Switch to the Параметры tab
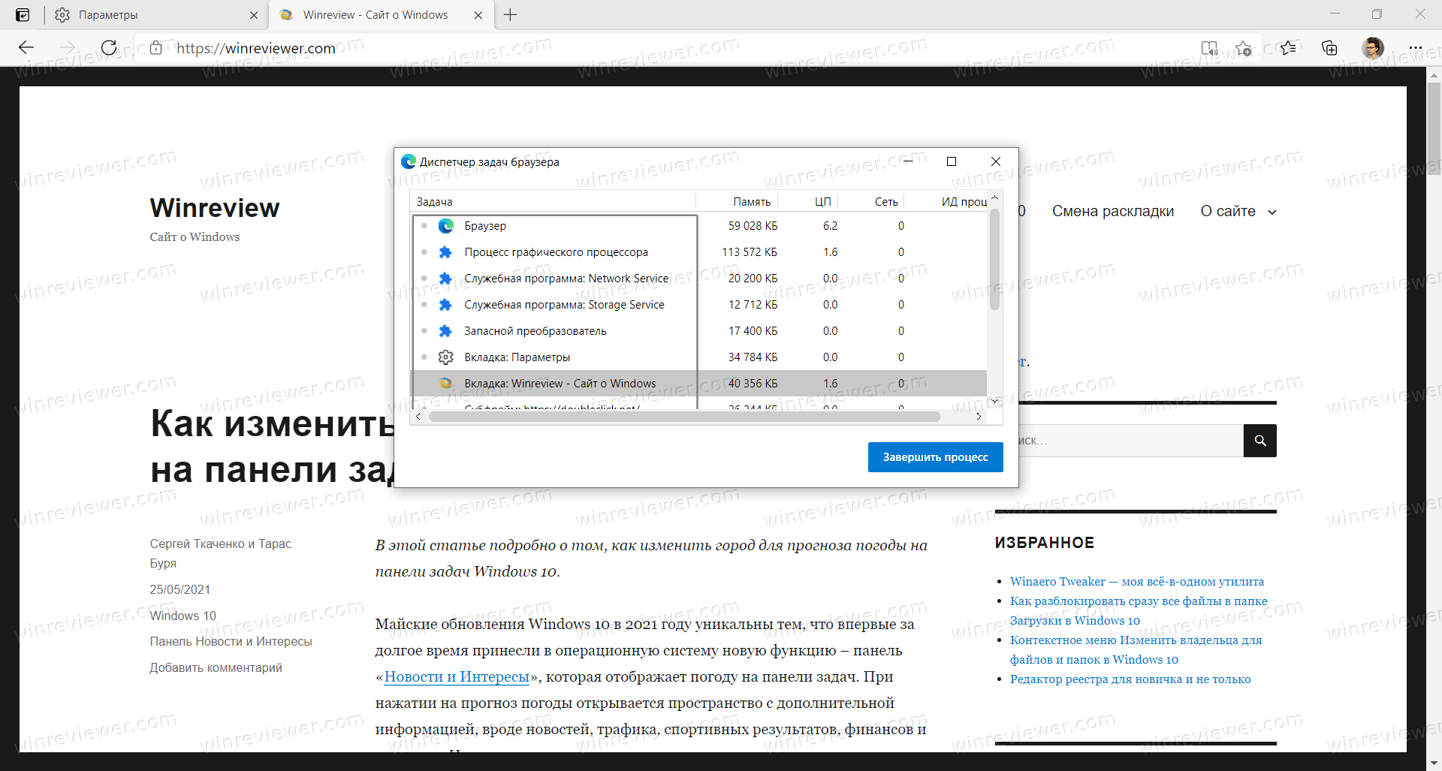1442x771 pixels. click(155, 15)
